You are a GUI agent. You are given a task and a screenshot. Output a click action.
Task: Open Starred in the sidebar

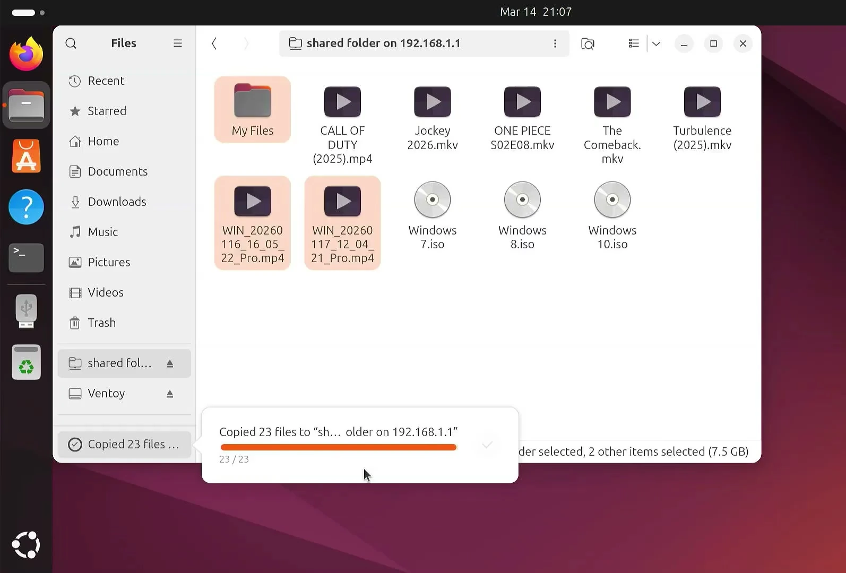point(124,111)
